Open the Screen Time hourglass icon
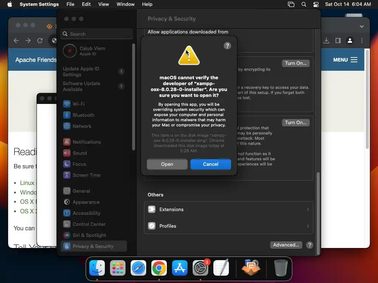The width and height of the screenshot is (378, 283). click(x=67, y=175)
